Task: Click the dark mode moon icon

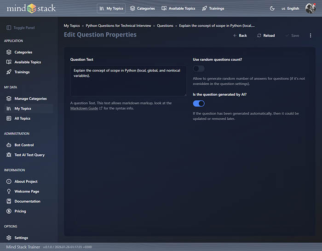Action: 272,8
